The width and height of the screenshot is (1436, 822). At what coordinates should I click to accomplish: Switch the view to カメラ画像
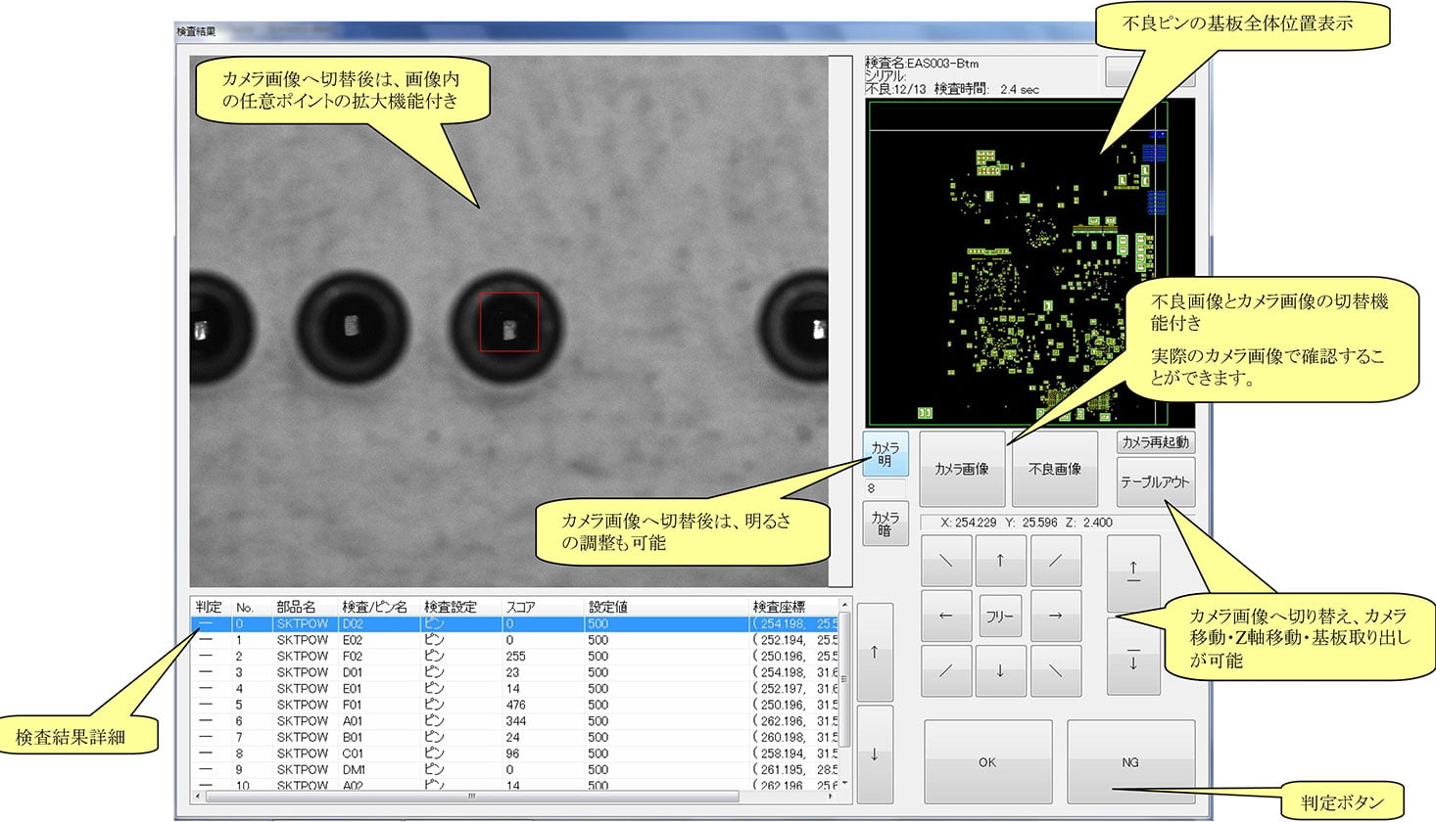(x=961, y=470)
